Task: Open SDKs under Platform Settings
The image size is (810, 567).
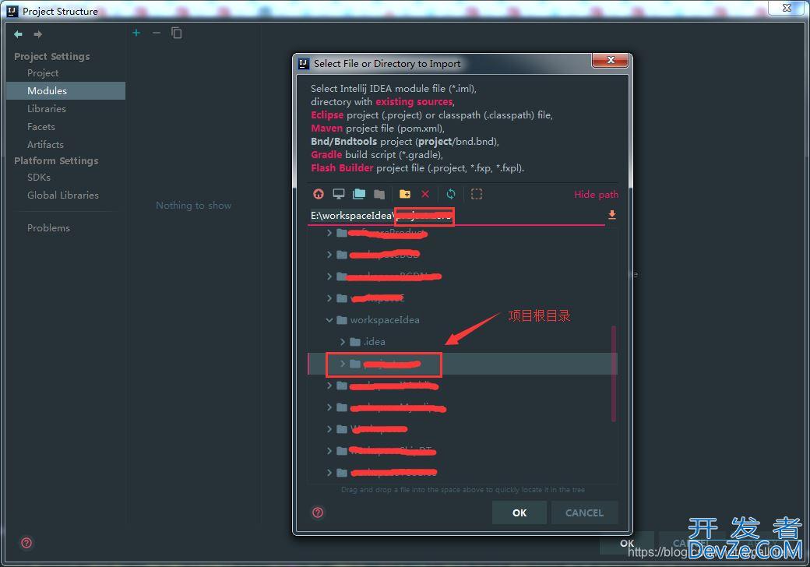Action: (39, 177)
